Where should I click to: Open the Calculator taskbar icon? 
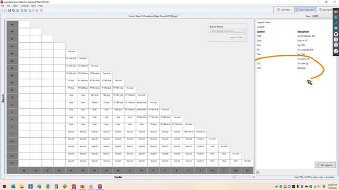(x=57, y=186)
